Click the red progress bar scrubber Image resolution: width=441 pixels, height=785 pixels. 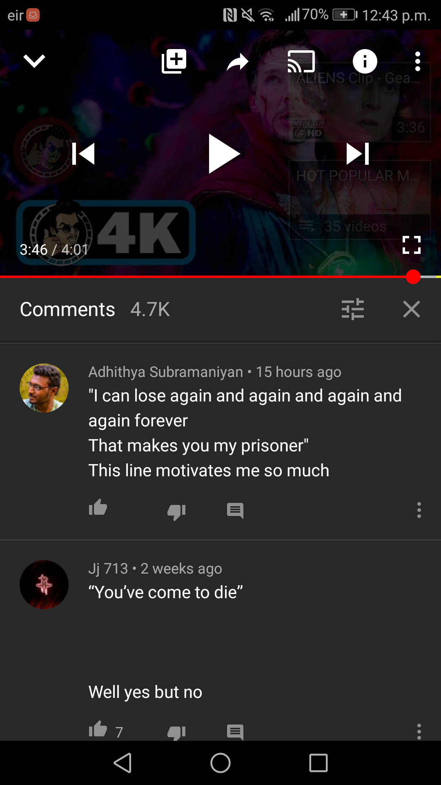(413, 277)
